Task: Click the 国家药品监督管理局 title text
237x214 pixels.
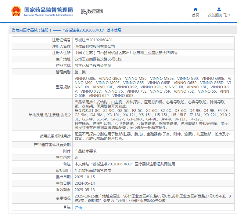Action: pos(48,9)
